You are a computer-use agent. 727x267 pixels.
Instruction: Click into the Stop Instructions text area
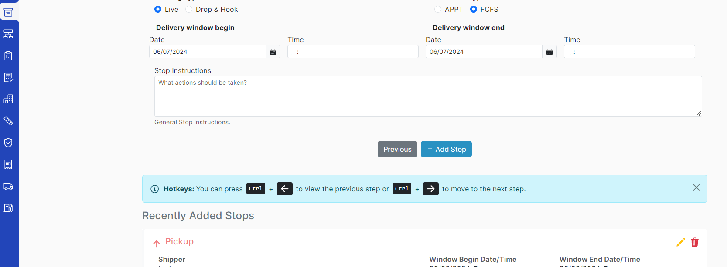coord(428,96)
